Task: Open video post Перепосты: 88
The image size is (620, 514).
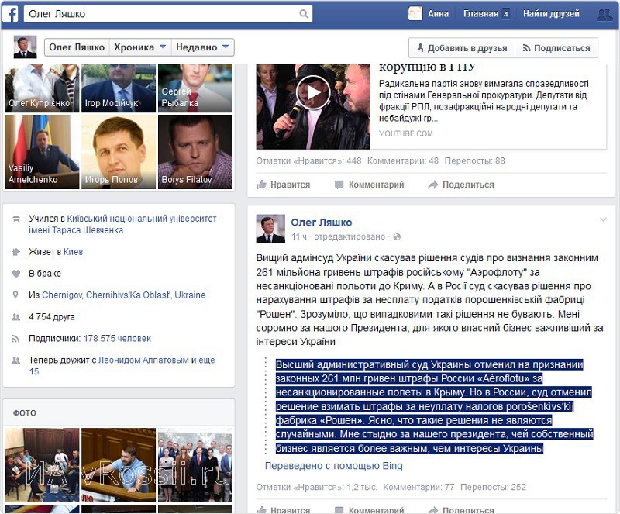Action: (474, 161)
